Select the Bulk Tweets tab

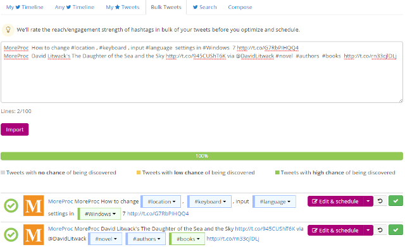[166, 7]
